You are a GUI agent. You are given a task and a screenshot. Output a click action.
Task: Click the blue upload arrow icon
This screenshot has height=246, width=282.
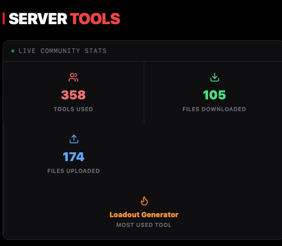coord(74,139)
